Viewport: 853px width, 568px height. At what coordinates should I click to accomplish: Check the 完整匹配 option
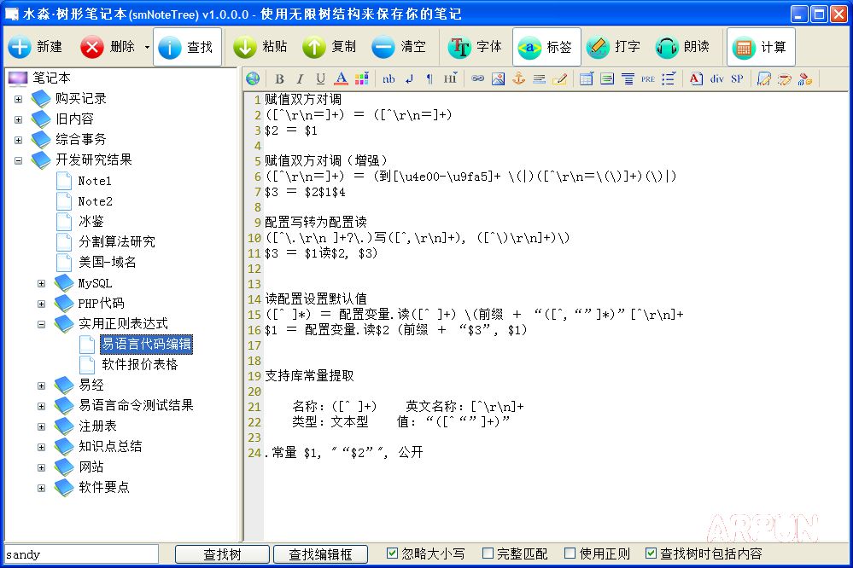click(488, 553)
